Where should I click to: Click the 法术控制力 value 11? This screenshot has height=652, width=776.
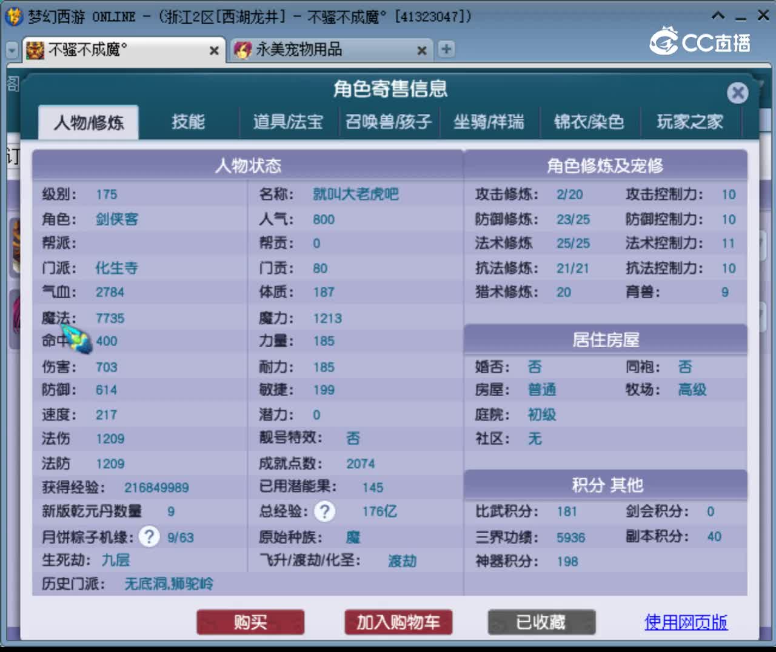tap(728, 244)
